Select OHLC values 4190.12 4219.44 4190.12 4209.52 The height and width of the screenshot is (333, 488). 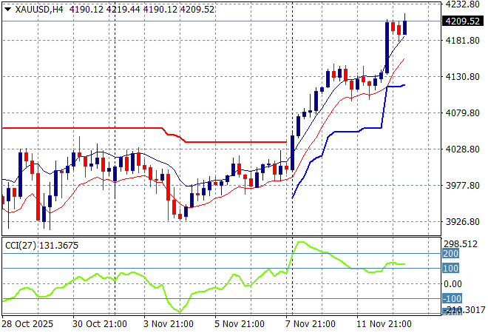[142, 10]
